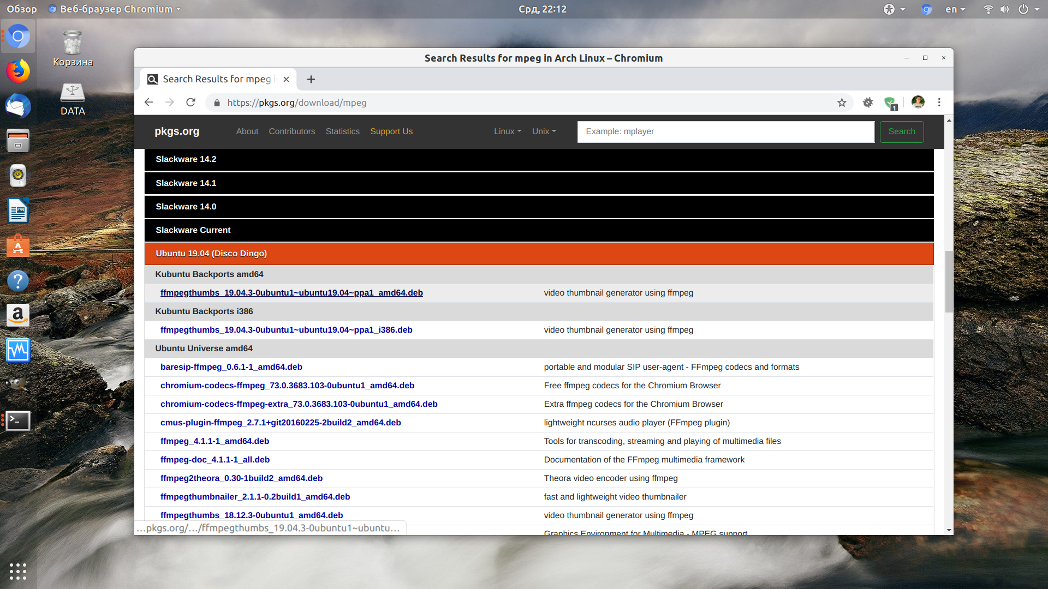
Task: Collapse the Ubuntu 19.04 (Disco Dingo) section
Action: pos(539,254)
